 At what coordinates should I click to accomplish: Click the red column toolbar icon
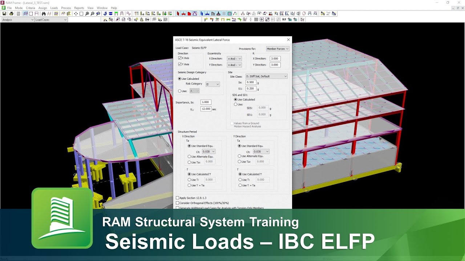178,14
